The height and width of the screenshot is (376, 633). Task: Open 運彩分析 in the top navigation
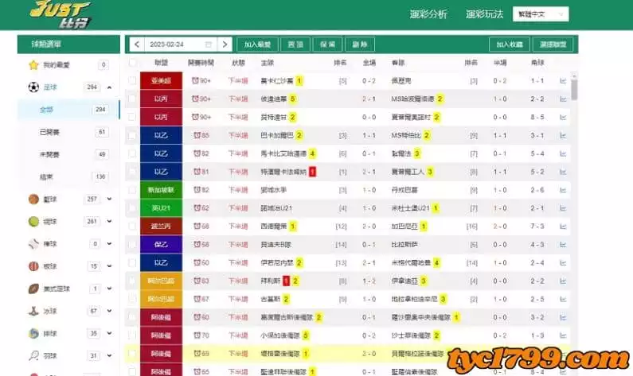coord(428,14)
